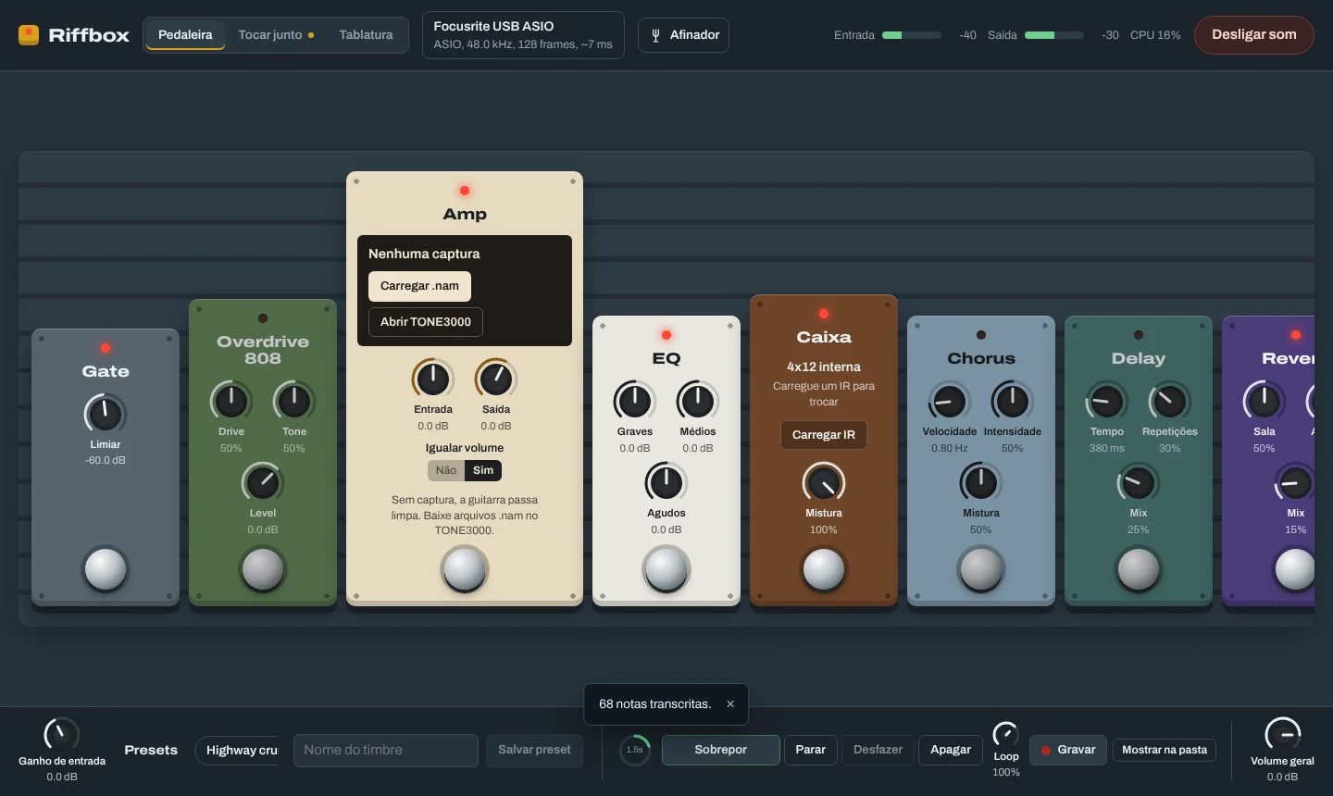Screen dimensions: 1333x796
Task: Click the Gate Limiar knob
Action: tap(106, 413)
